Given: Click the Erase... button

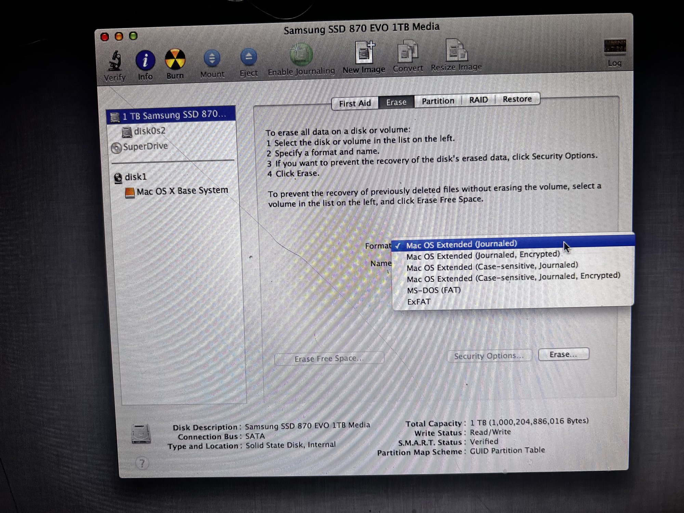Looking at the screenshot, I should coord(563,354).
